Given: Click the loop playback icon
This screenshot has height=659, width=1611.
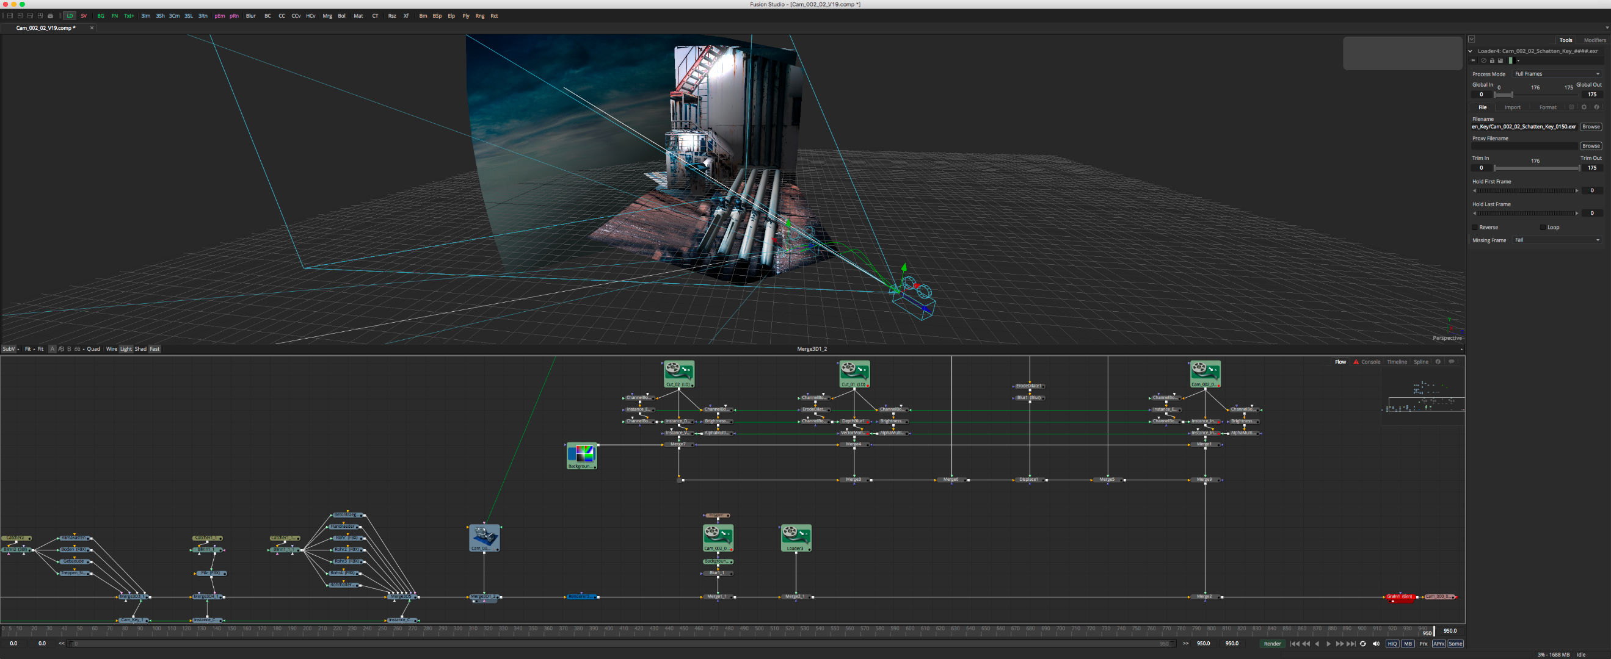Looking at the screenshot, I should coord(1362,643).
